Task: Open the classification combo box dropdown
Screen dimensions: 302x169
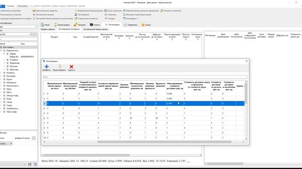Action: [36, 27]
